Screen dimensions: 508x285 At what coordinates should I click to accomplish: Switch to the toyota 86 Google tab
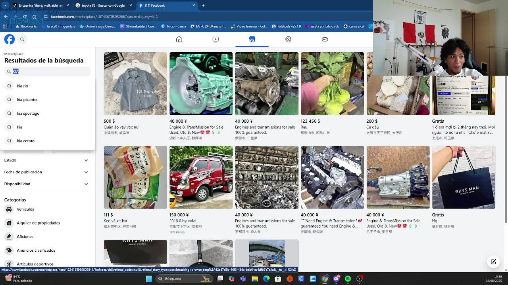pyautogui.click(x=102, y=6)
